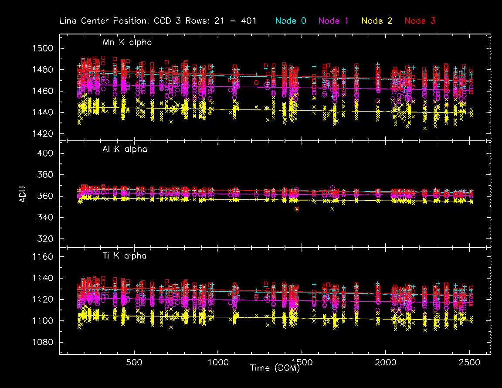The width and height of the screenshot is (502, 388).
Task: Select the magenta Node 1 legend label
Action: coord(333,20)
